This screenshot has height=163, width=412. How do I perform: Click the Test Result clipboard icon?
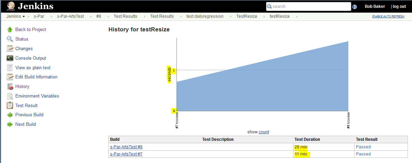click(10, 105)
